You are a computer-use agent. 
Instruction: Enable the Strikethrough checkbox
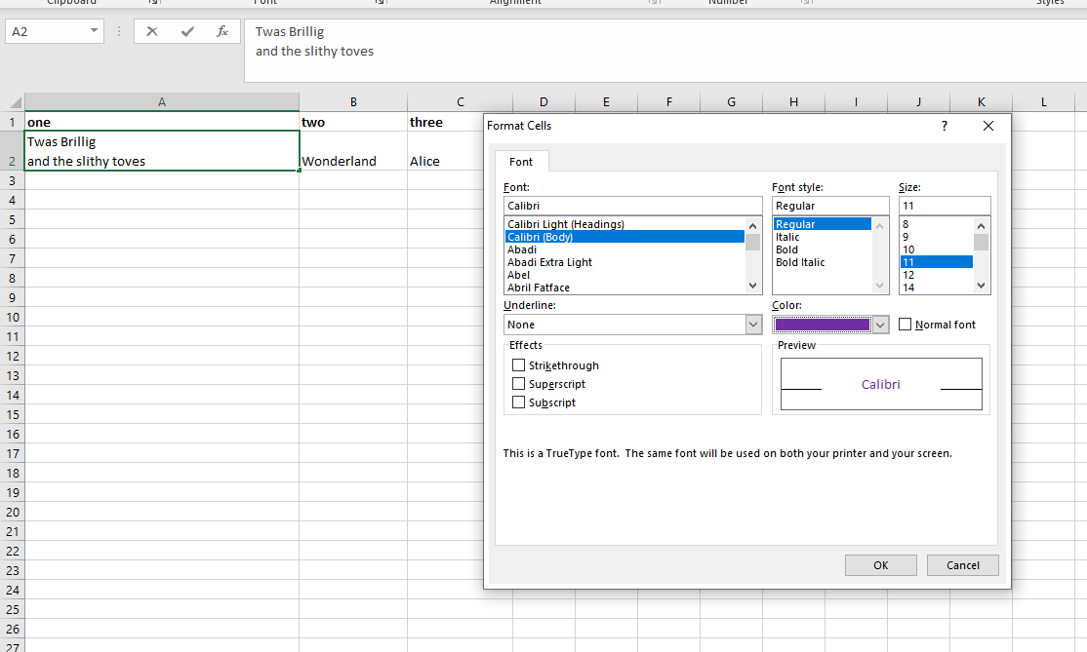coord(519,365)
